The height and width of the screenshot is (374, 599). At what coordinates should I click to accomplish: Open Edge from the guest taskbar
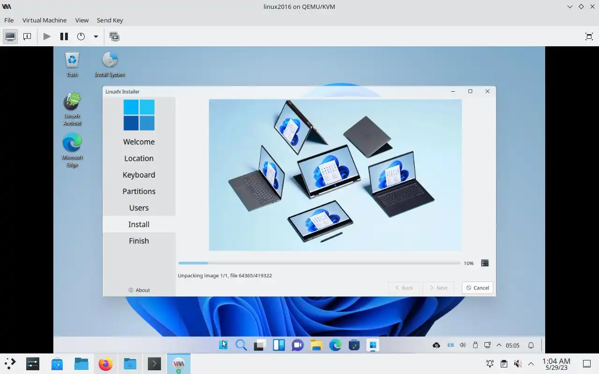pyautogui.click(x=335, y=345)
